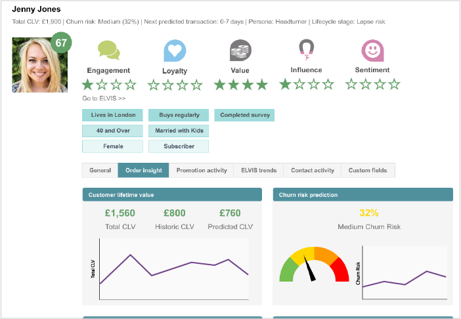Open the Promotion activity tab
The image size is (461, 319).
click(x=202, y=171)
